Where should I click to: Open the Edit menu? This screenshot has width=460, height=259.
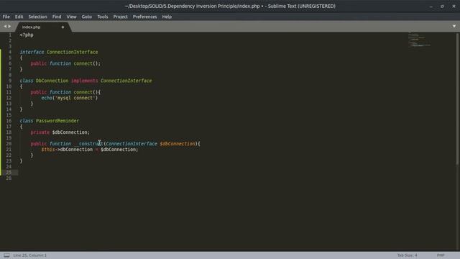coord(19,17)
